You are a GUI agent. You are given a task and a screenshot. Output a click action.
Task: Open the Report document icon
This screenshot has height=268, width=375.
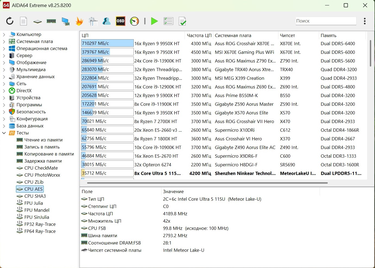point(24,21)
